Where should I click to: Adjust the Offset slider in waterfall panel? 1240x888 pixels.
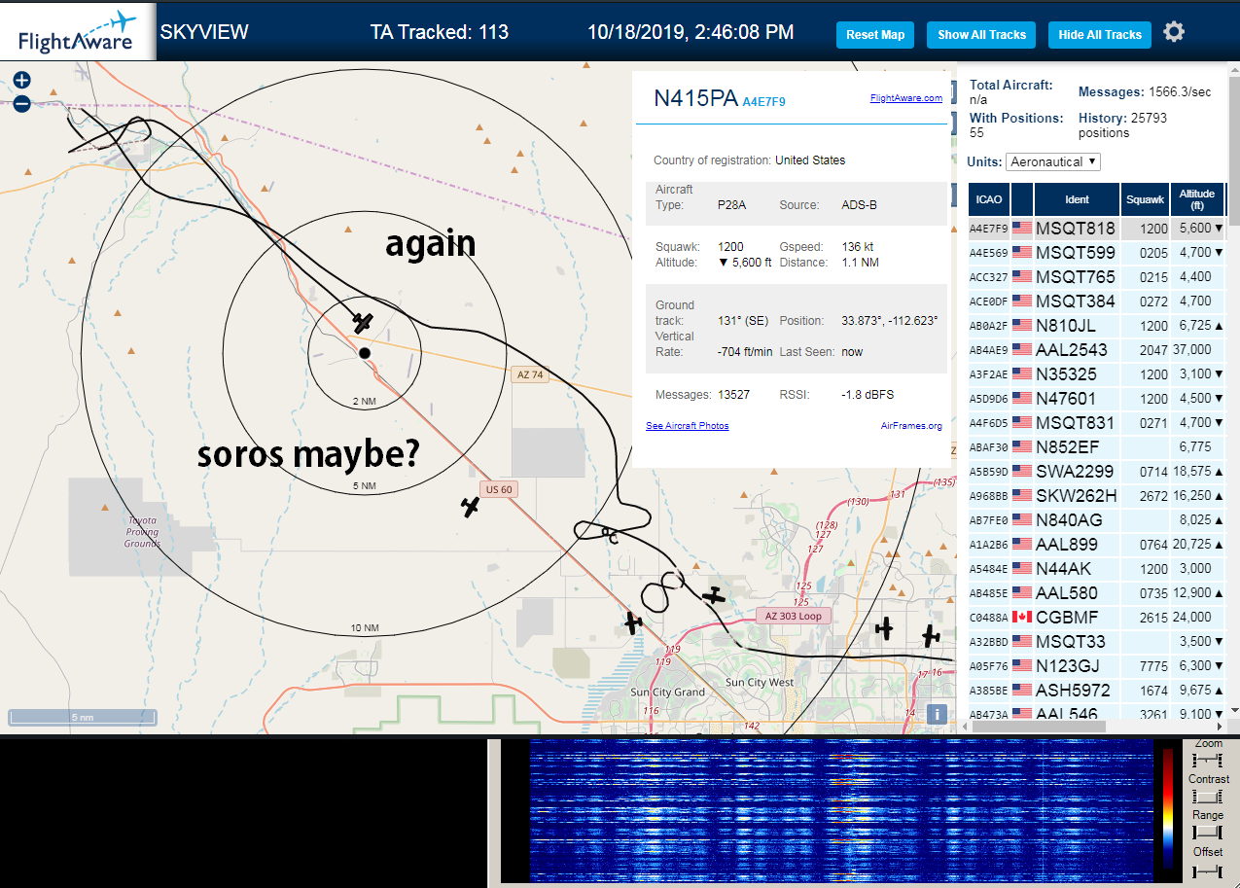click(1208, 870)
